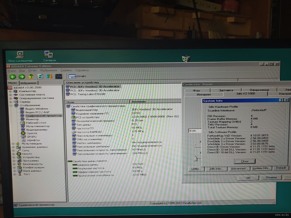
Task: Go up one level with the folder arrow icon
Action: (x=31, y=76)
